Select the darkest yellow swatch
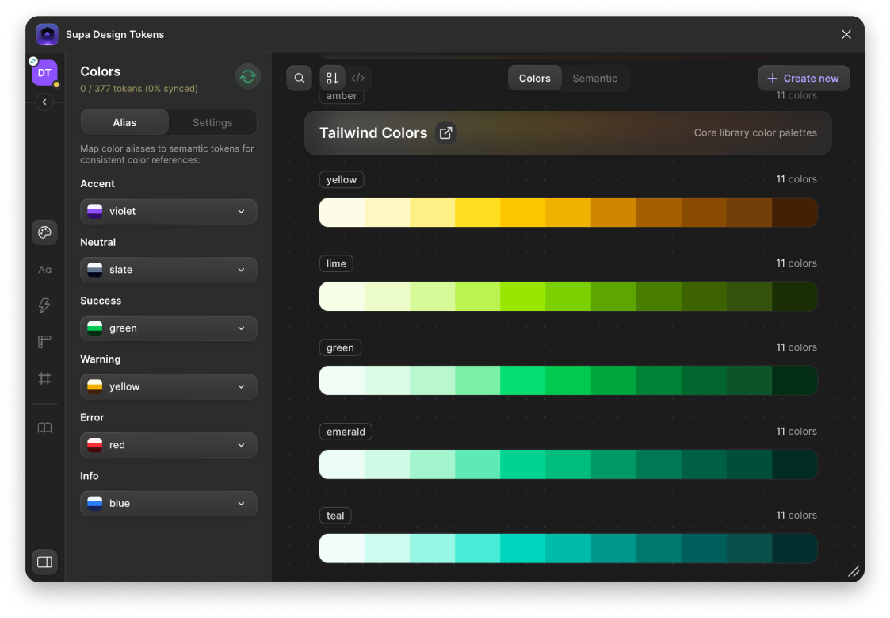Image resolution: width=890 pixels, height=618 pixels. [x=795, y=213]
